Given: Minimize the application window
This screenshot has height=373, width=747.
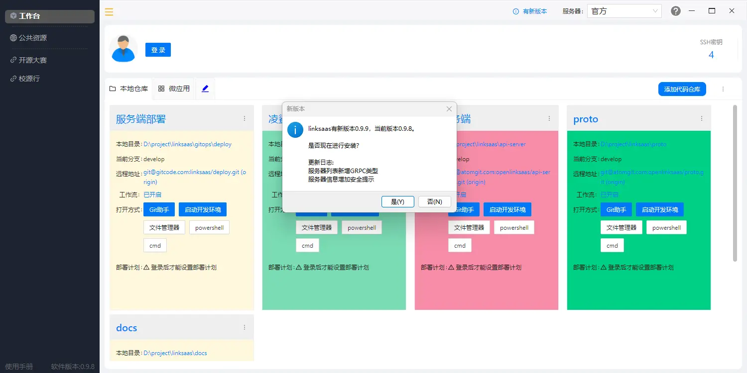Looking at the screenshot, I should click(x=692, y=11).
